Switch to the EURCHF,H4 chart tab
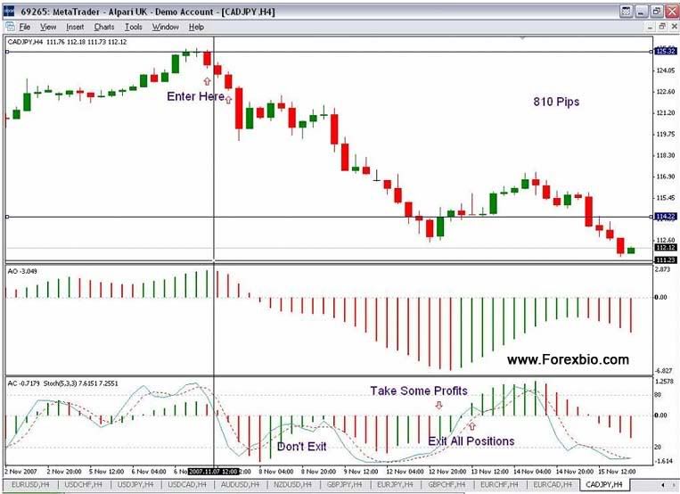 pos(499,484)
